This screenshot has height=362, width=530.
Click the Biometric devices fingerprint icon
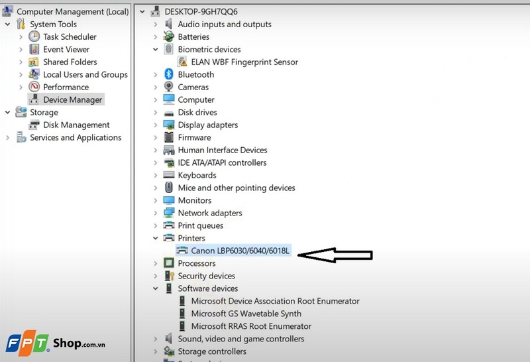[x=169, y=50]
